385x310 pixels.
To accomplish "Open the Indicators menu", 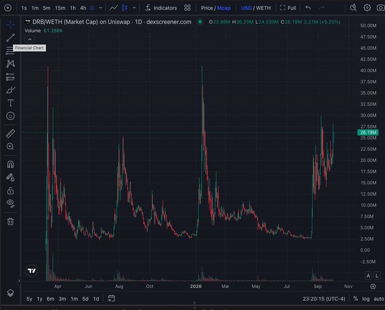I will (161, 8).
